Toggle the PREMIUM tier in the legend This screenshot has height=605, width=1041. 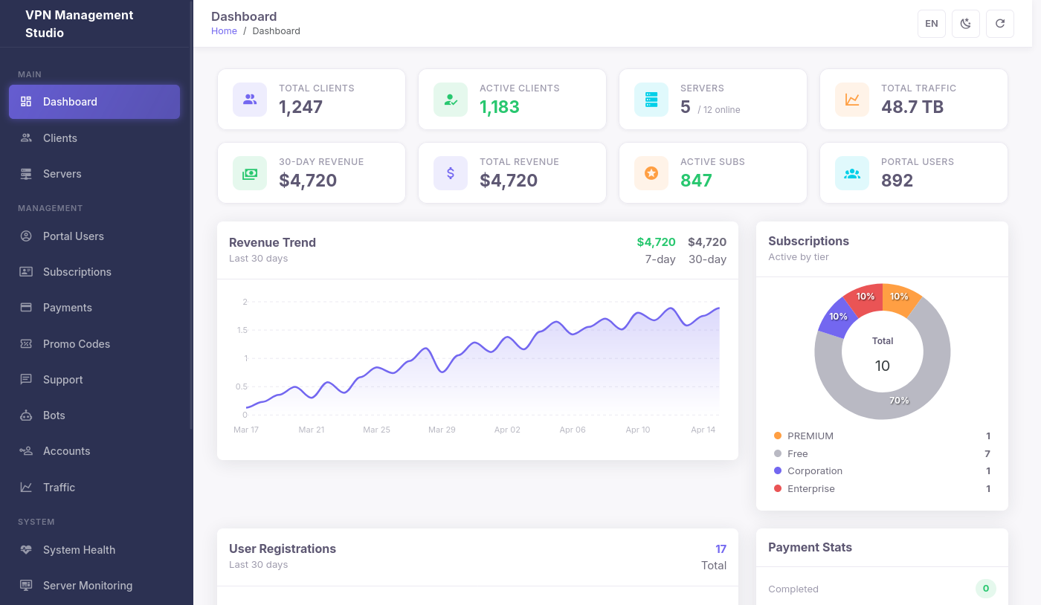point(810,436)
